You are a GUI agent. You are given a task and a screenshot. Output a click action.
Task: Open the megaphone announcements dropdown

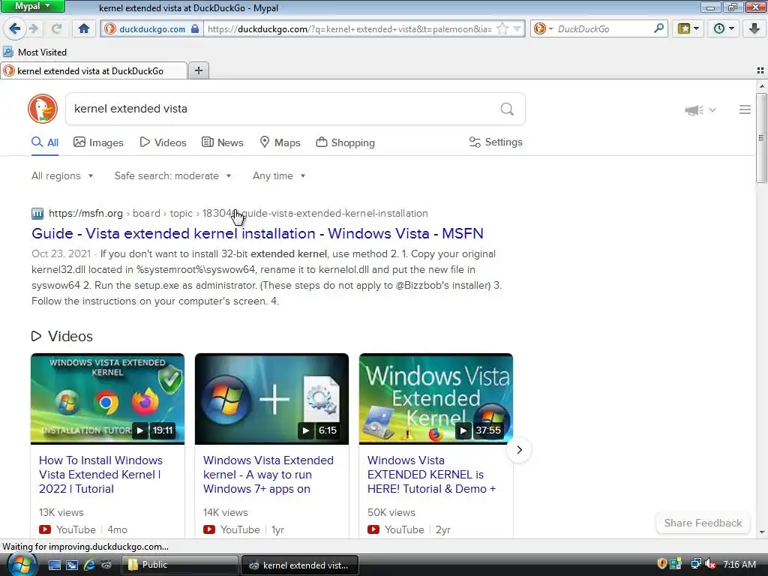click(x=700, y=109)
